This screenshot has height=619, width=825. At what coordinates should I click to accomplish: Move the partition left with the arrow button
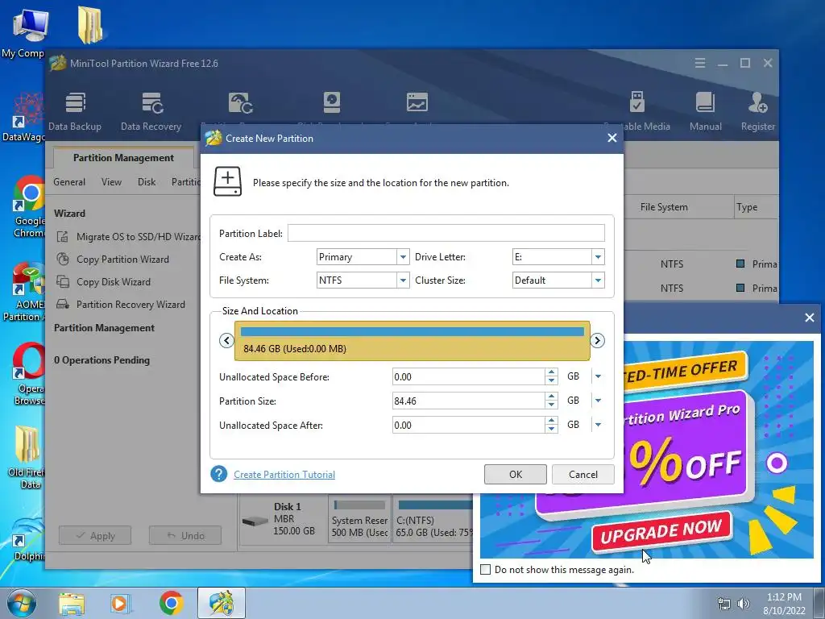click(x=226, y=341)
